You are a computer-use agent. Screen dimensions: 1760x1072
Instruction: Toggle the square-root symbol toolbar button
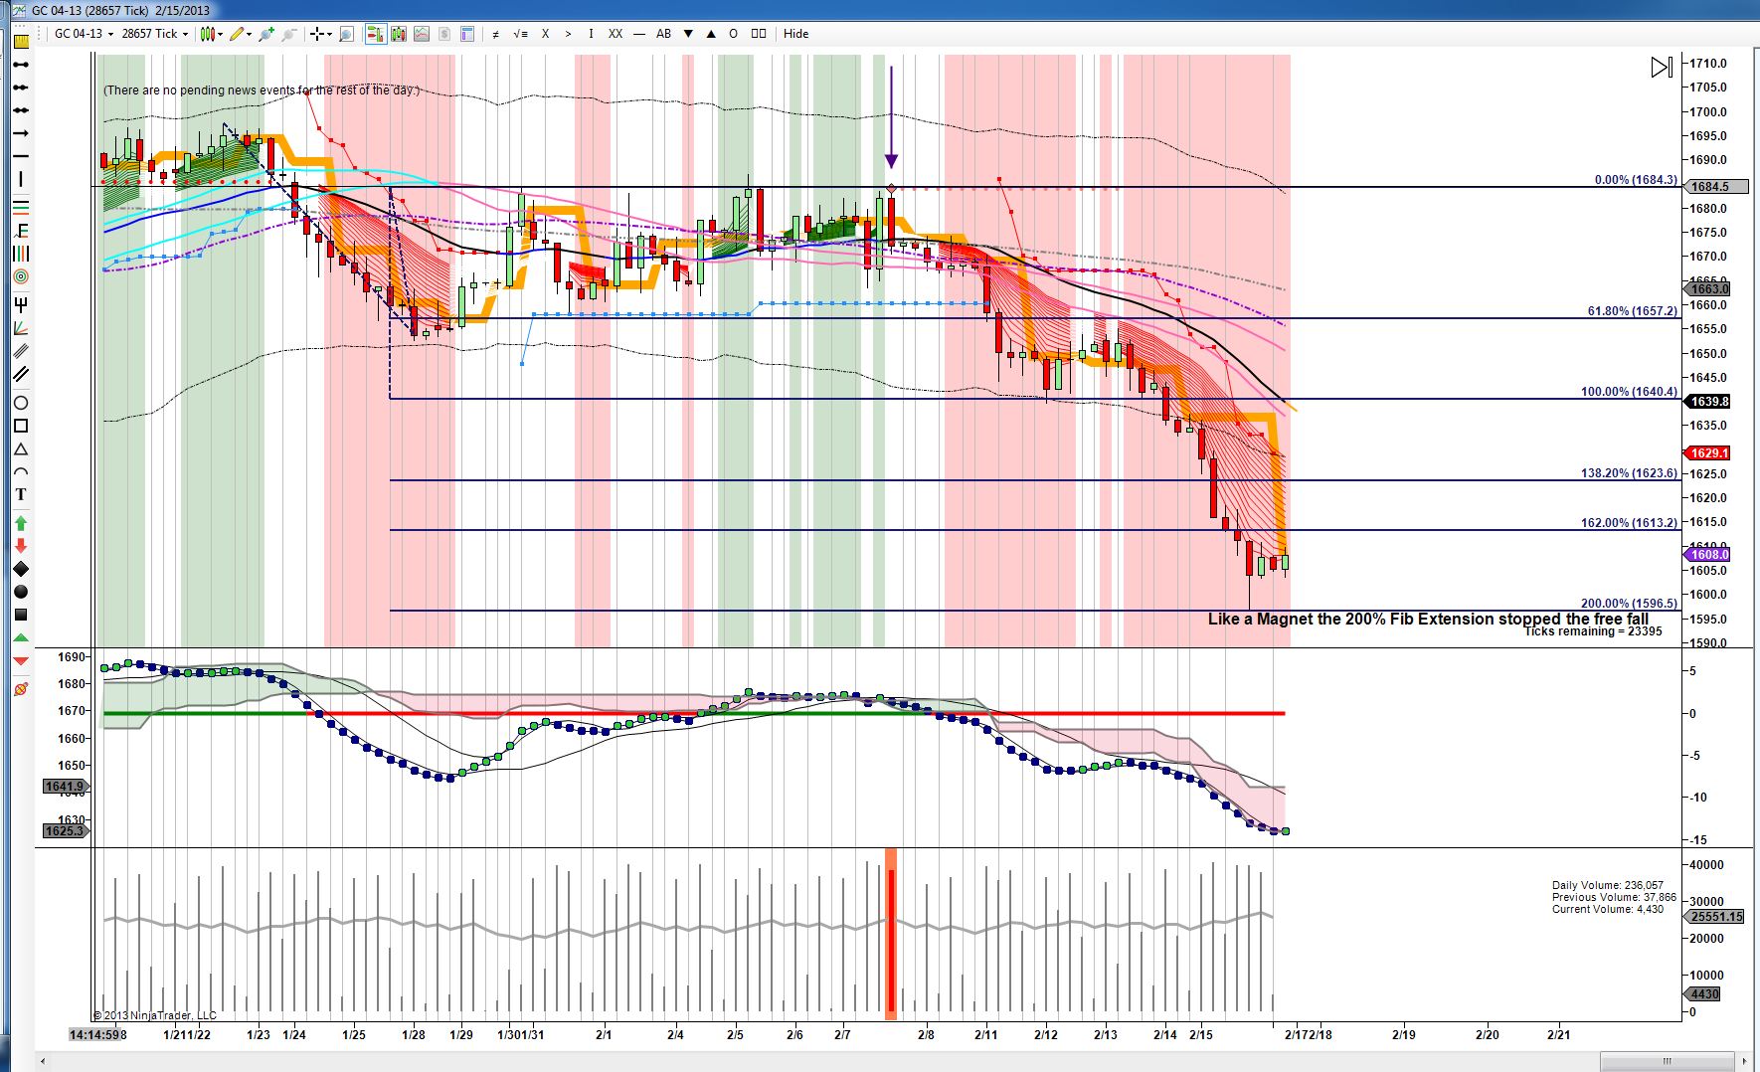point(520,34)
